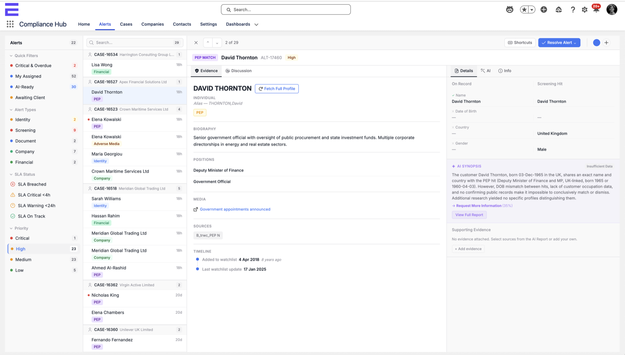Screen dimensions: 625x355
Task: Select the AI tab
Action: (486, 71)
